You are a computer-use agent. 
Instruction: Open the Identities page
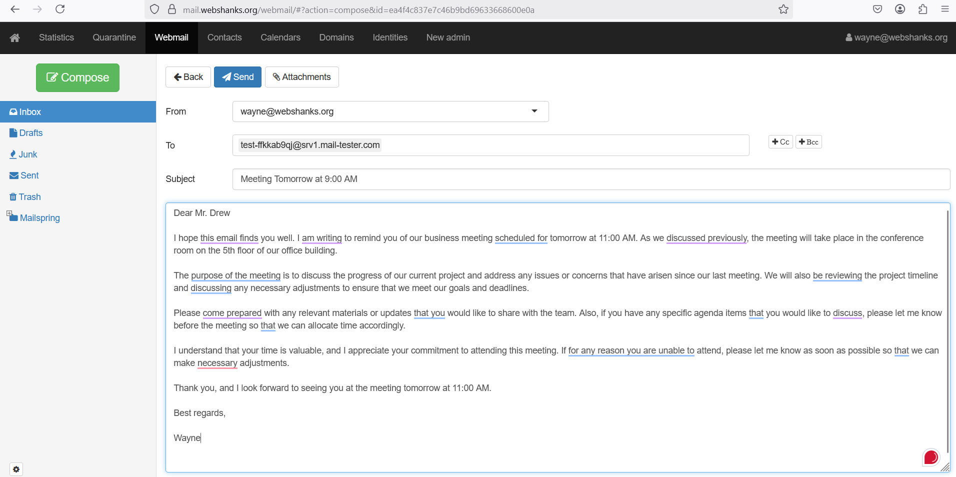390,37
